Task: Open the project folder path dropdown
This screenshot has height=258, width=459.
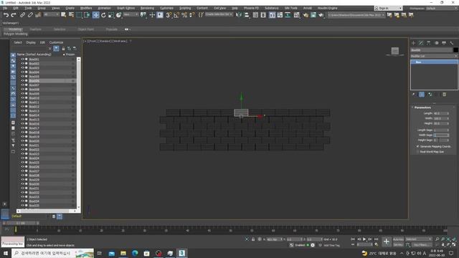Action: pos(356,15)
